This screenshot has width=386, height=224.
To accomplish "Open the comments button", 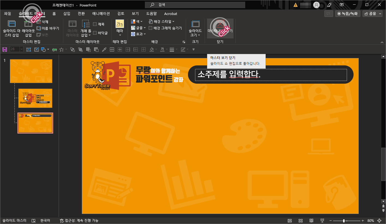I will [329, 14].
